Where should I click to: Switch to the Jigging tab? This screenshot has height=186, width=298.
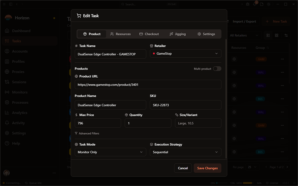[178, 34]
